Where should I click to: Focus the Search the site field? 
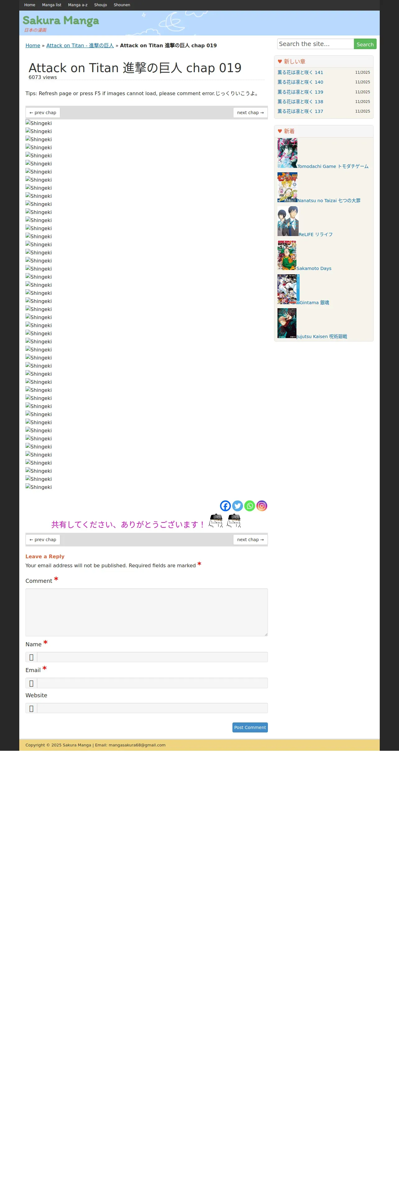click(x=315, y=44)
